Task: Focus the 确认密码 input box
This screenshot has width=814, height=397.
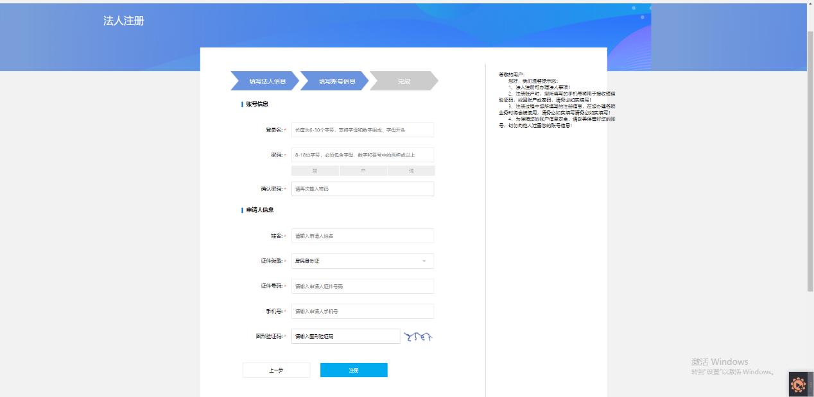Action: [362, 189]
